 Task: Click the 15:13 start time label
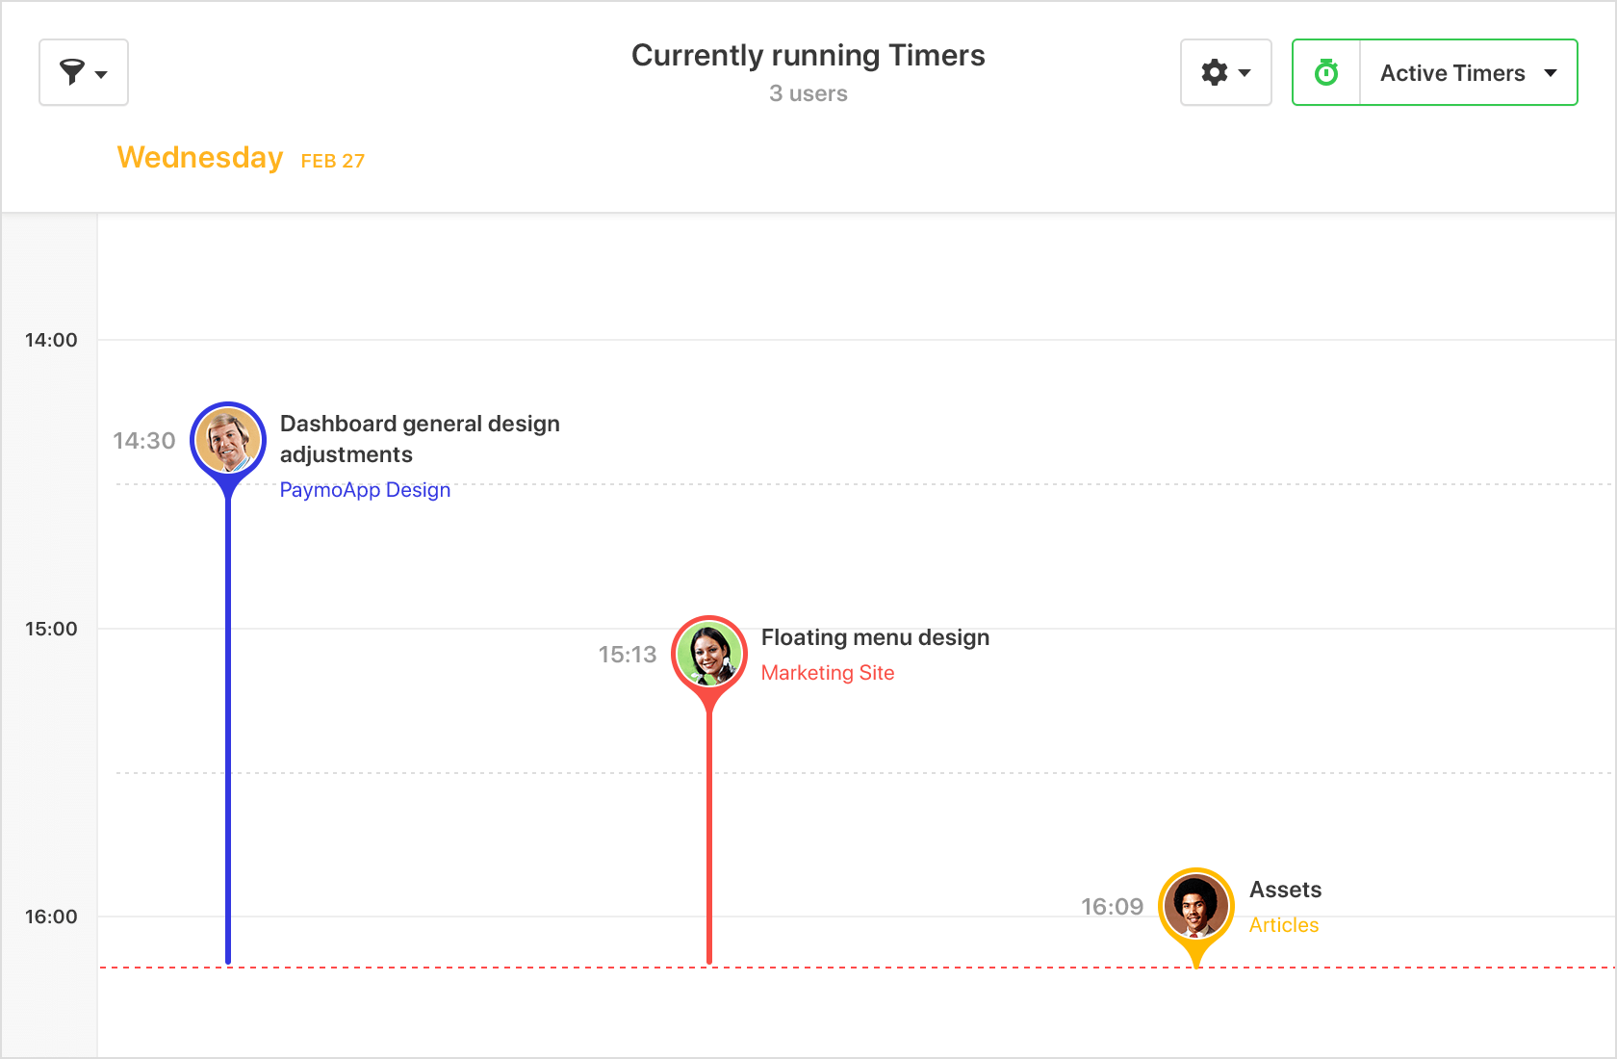click(x=627, y=654)
